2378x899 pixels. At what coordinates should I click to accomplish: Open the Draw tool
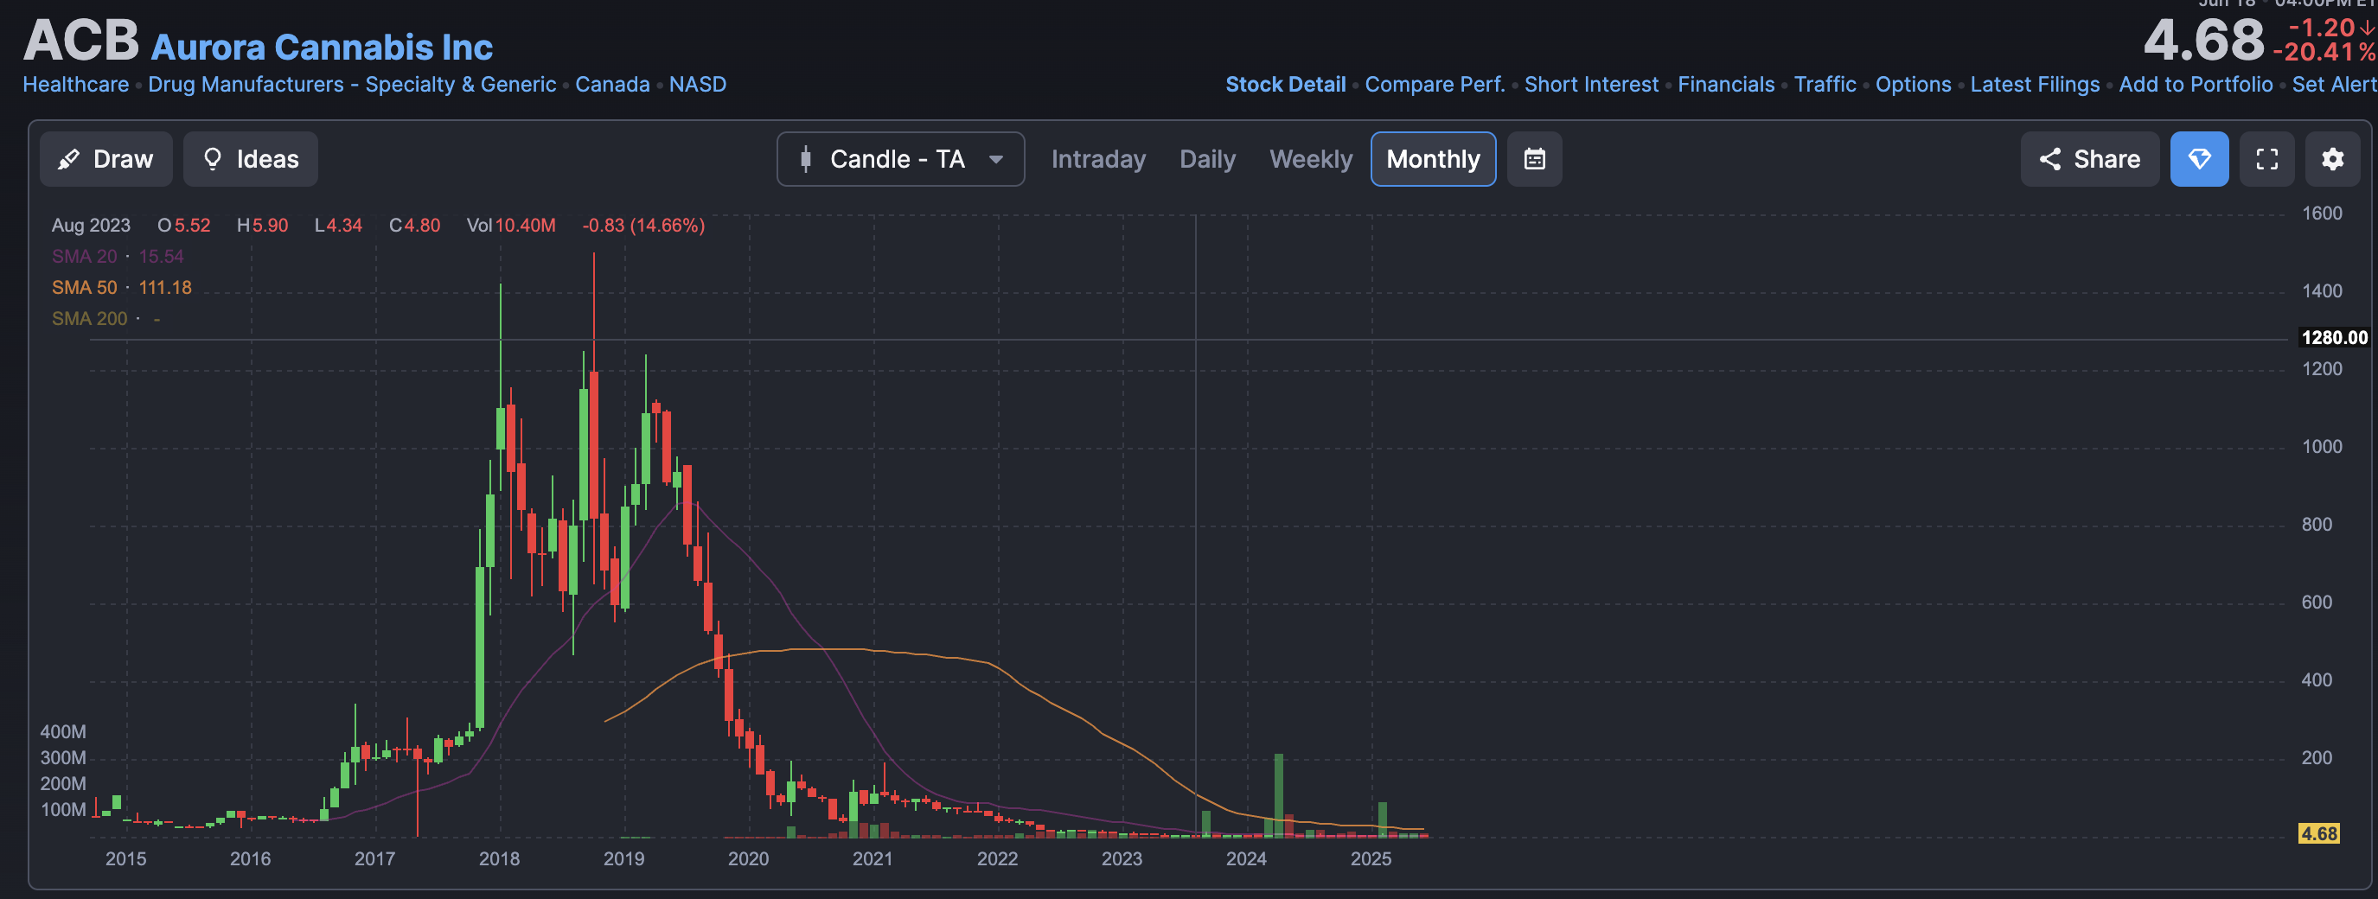click(105, 159)
